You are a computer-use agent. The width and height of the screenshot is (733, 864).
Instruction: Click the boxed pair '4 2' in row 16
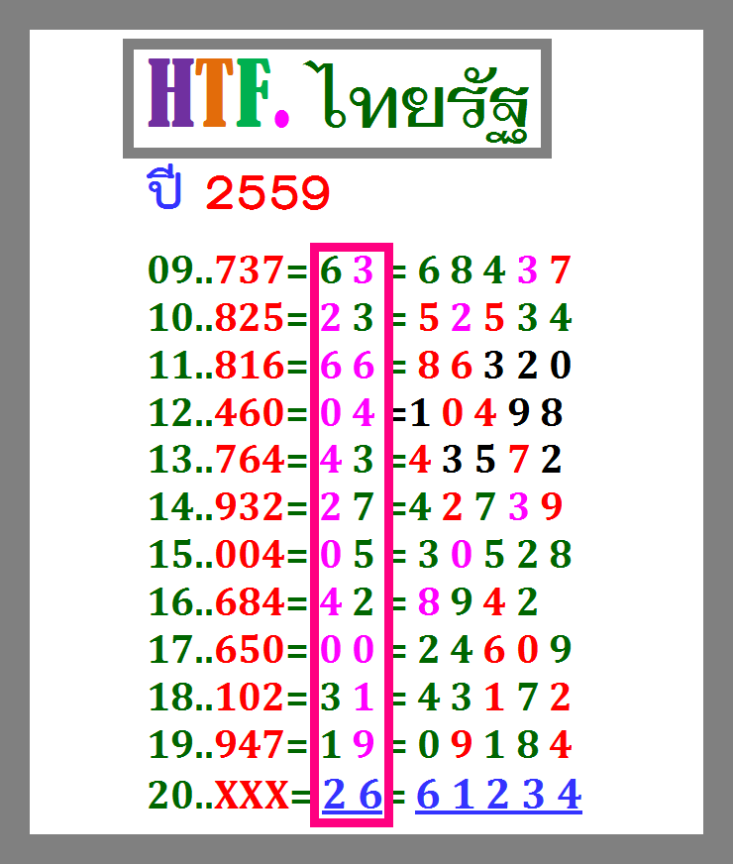pos(347,601)
